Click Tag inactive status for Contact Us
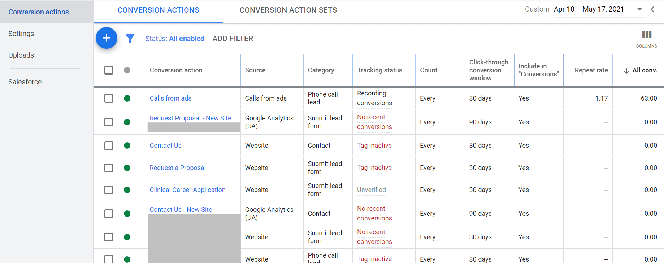664x263 pixels. pyautogui.click(x=374, y=146)
